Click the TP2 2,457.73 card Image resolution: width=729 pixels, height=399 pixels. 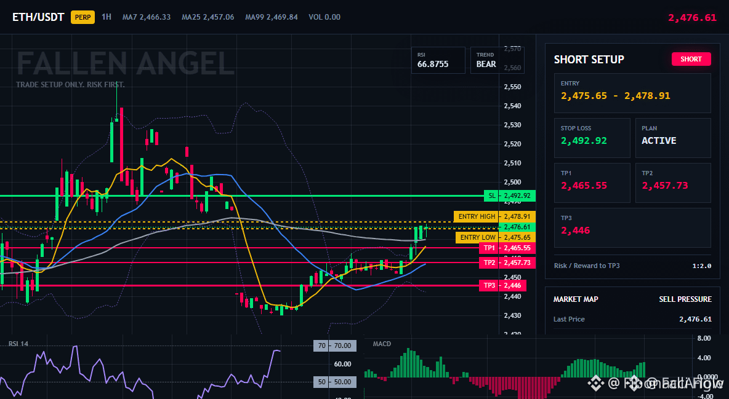(x=673, y=183)
